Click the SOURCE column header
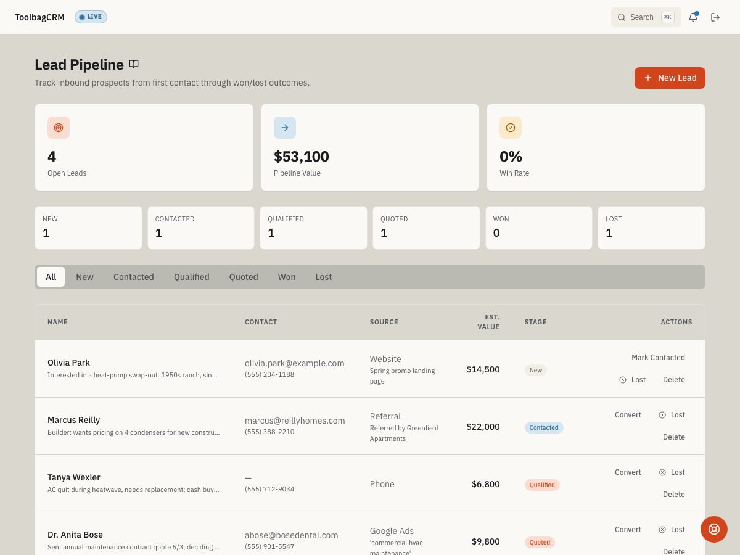The image size is (740, 555). [384, 322]
